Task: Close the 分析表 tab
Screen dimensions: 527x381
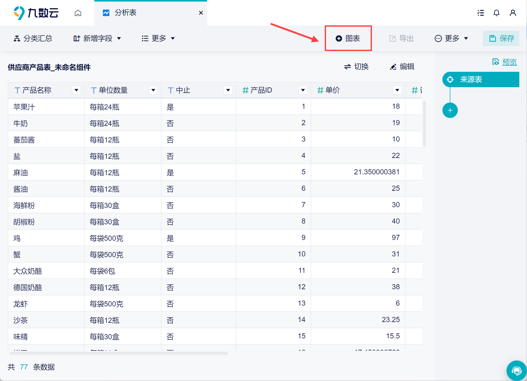Action: pyautogui.click(x=201, y=13)
